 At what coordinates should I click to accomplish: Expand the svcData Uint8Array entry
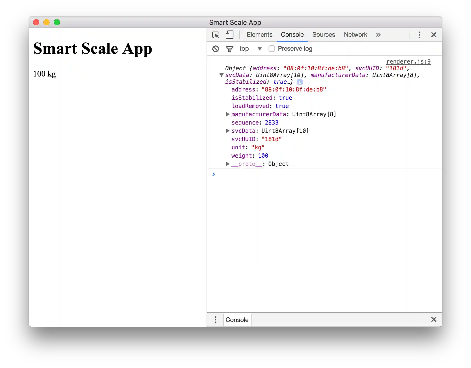(228, 131)
